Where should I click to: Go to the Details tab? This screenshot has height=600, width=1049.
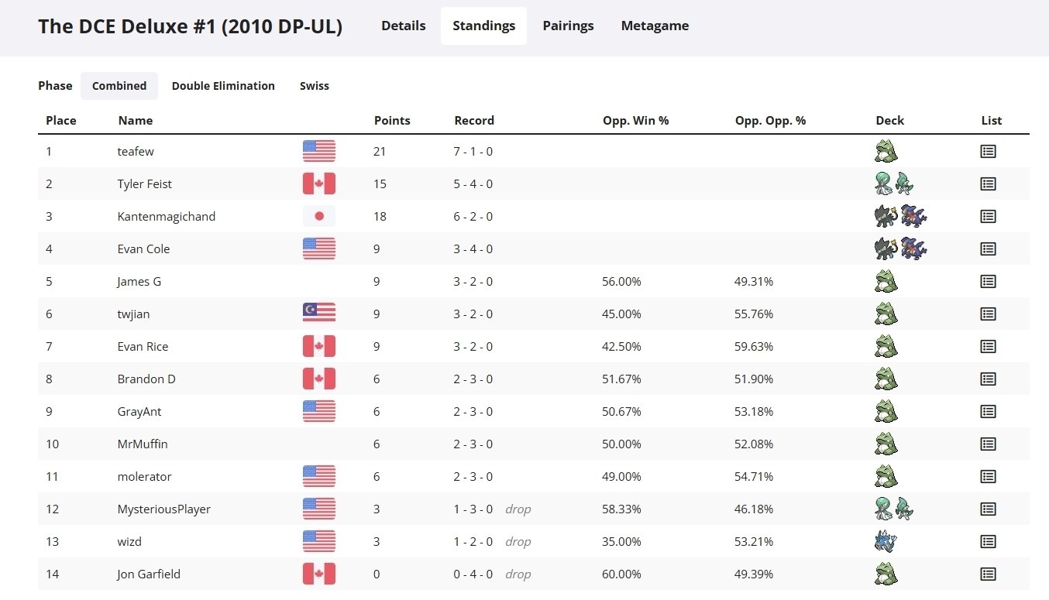[403, 26]
